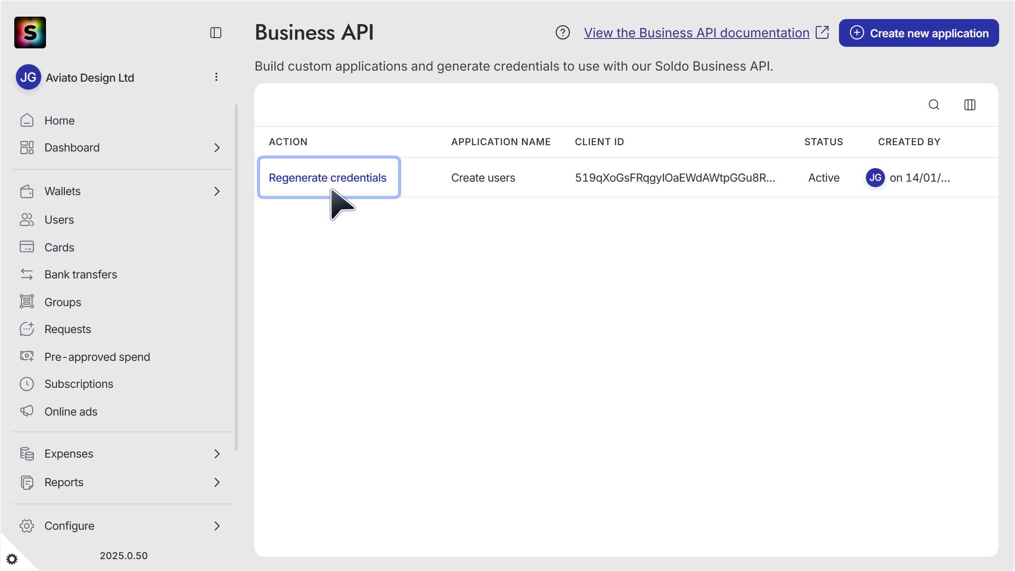The width and height of the screenshot is (1015, 571).
Task: Click the Configure gear icon
Action: pos(27,526)
